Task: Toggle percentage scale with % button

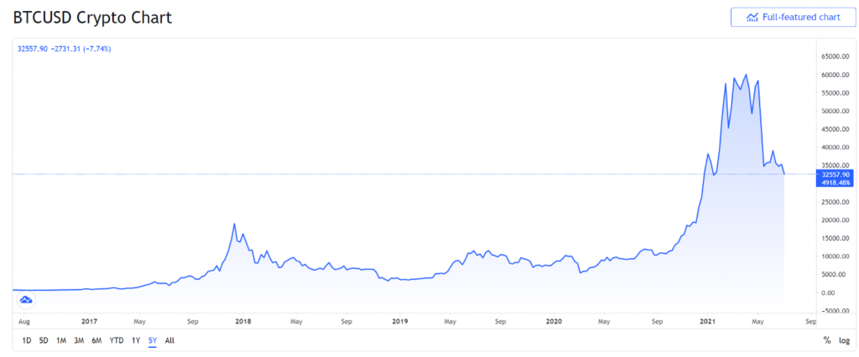Action: pos(827,340)
